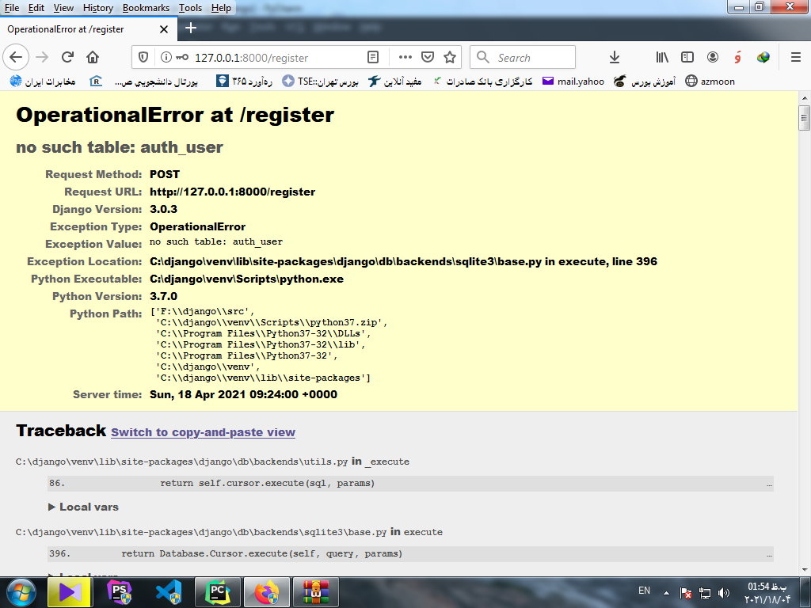811x608 pixels.
Task: Expand context ellipsis on line 396
Action: tap(769, 554)
